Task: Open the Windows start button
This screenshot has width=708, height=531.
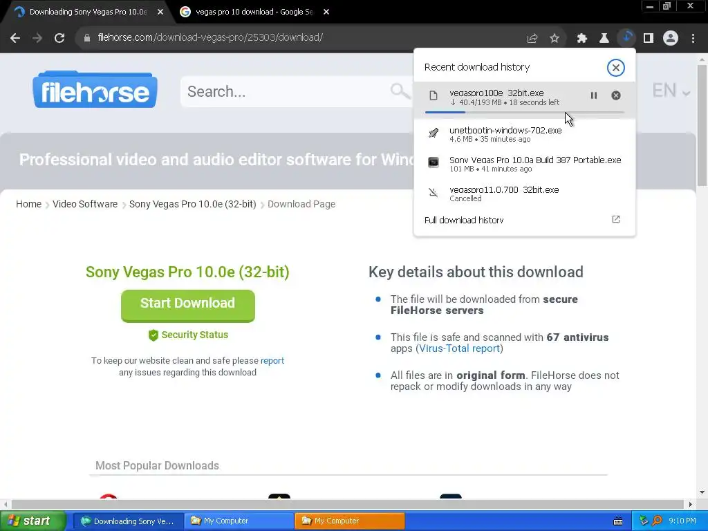Action: click(33, 521)
